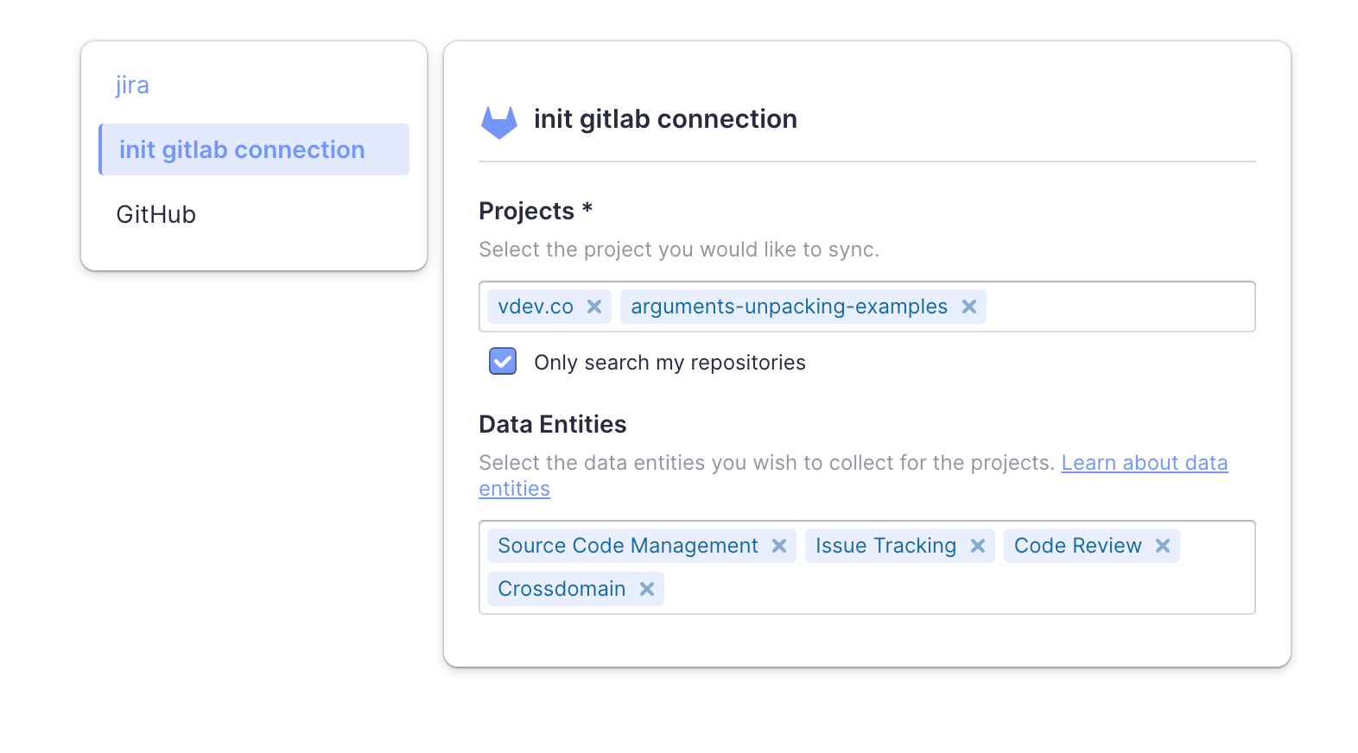Screen dimensions: 1358x753
Task: Remove the Crossdomain entity tag
Action: click(x=647, y=589)
